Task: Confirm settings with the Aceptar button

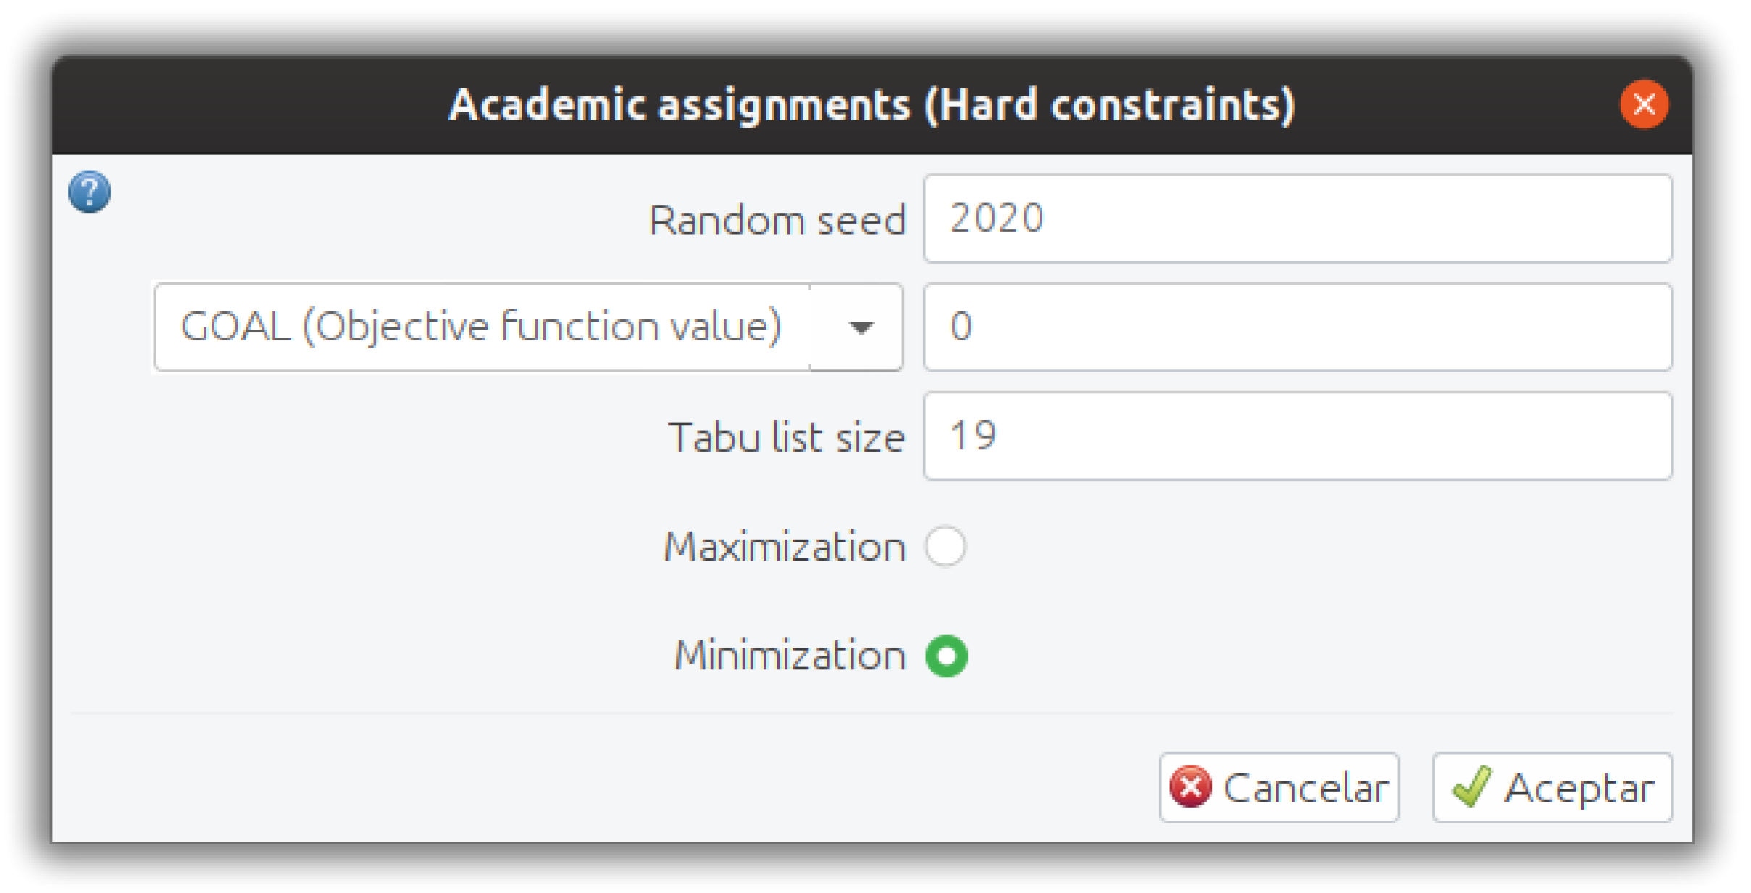Action: [x=1552, y=787]
